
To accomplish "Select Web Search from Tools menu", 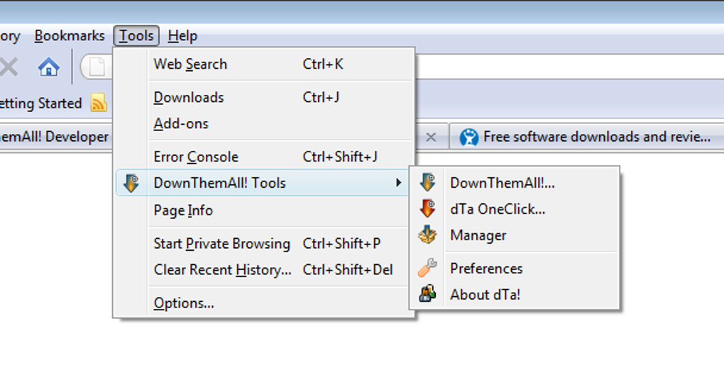I will click(x=190, y=64).
